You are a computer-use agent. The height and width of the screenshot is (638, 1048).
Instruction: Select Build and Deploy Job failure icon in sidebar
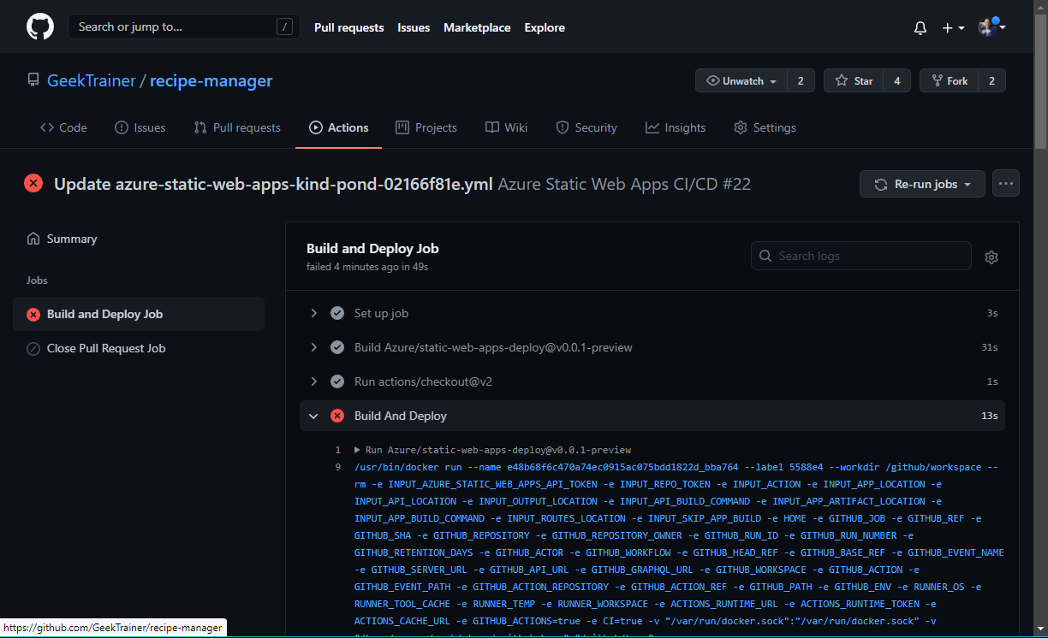pyautogui.click(x=33, y=314)
